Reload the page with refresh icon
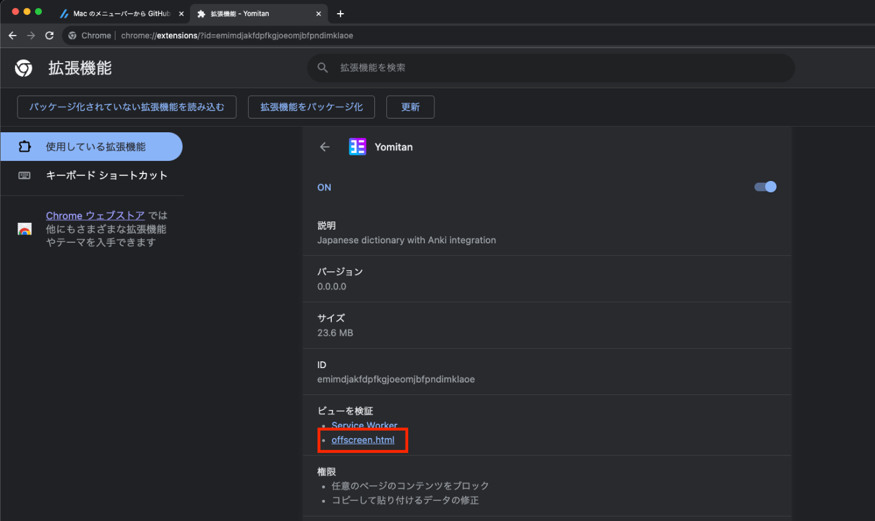This screenshot has height=521, width=875. [x=49, y=36]
